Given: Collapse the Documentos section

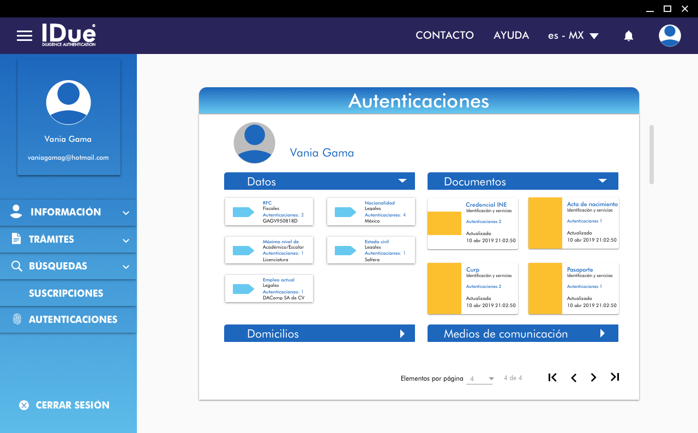Looking at the screenshot, I should (x=603, y=181).
